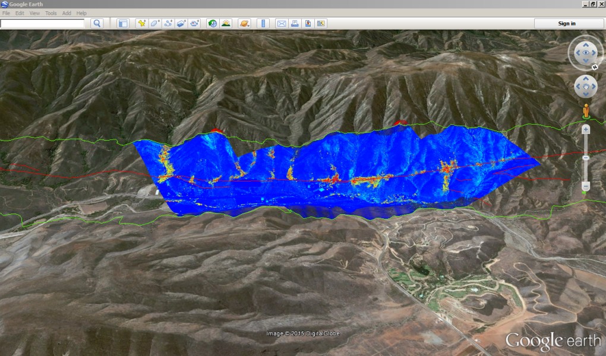Add an image overlay
This screenshot has width=606, height=356.
(x=181, y=23)
